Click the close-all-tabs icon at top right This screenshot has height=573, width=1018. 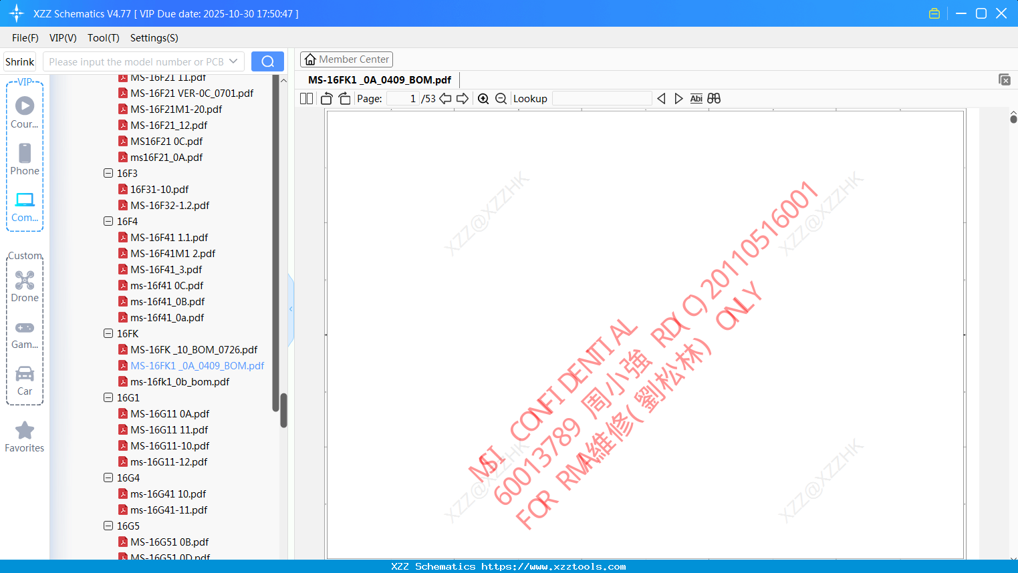(1005, 79)
